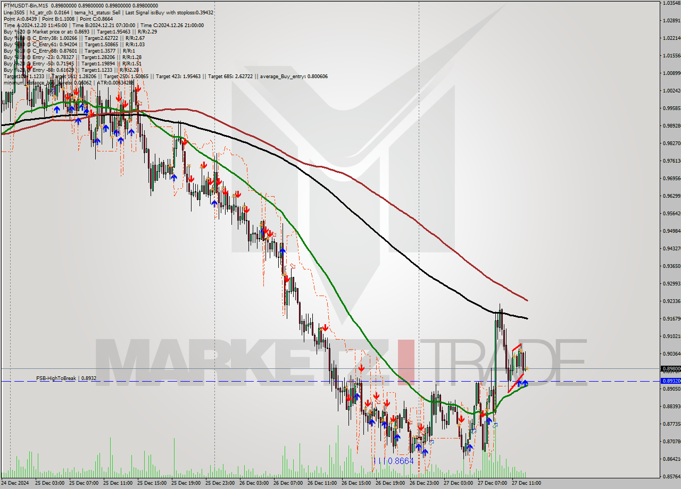The height and width of the screenshot is (489, 681).
Task: Click the blue 0.89320 price tag
Action: click(670, 381)
